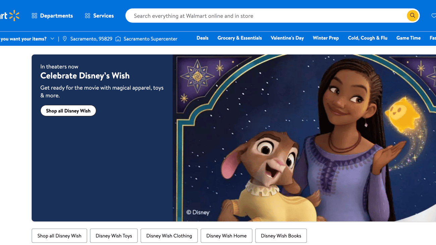Viewport: 436px width, 245px height.
Task: Click Shop all Disney Wish banner button
Action: coord(68,111)
